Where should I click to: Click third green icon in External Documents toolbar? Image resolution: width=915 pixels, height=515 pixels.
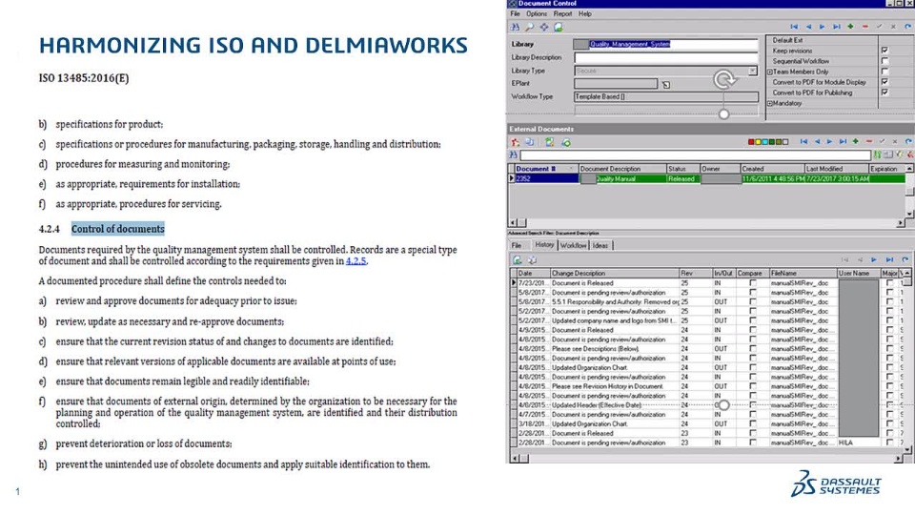(550, 142)
